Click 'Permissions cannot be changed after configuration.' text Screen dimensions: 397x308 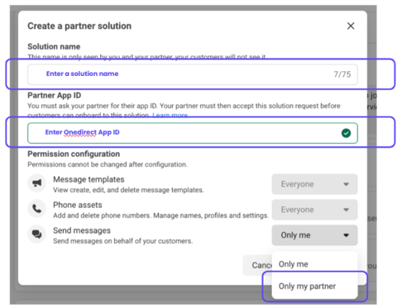(108, 164)
